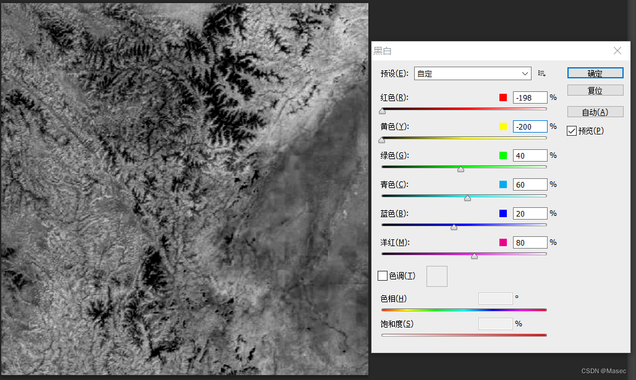
Task: Click the cyan color swatch
Action: coord(503,184)
